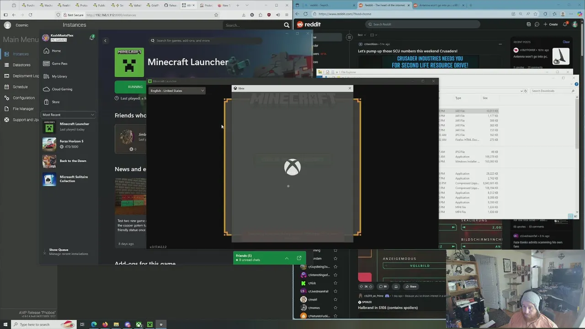The image size is (585, 329).
Task: Select Minecraft Launcher in Most Recent list
Action: point(69,127)
